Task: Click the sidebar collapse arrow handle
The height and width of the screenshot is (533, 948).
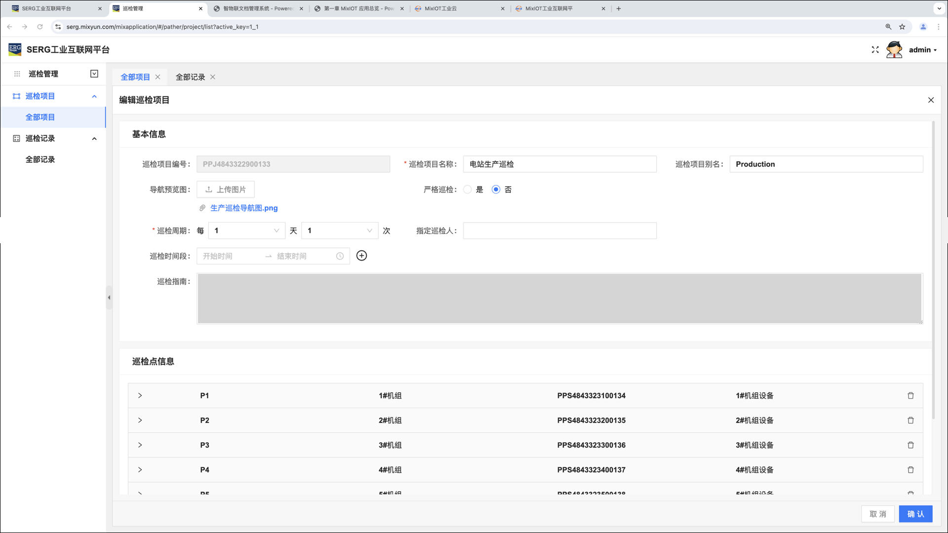Action: [109, 298]
